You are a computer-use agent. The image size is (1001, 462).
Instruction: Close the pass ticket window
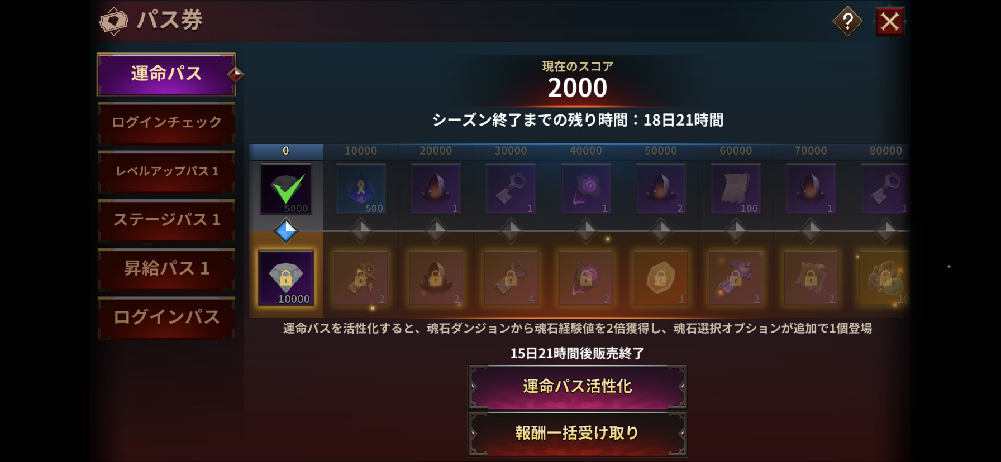point(889,22)
